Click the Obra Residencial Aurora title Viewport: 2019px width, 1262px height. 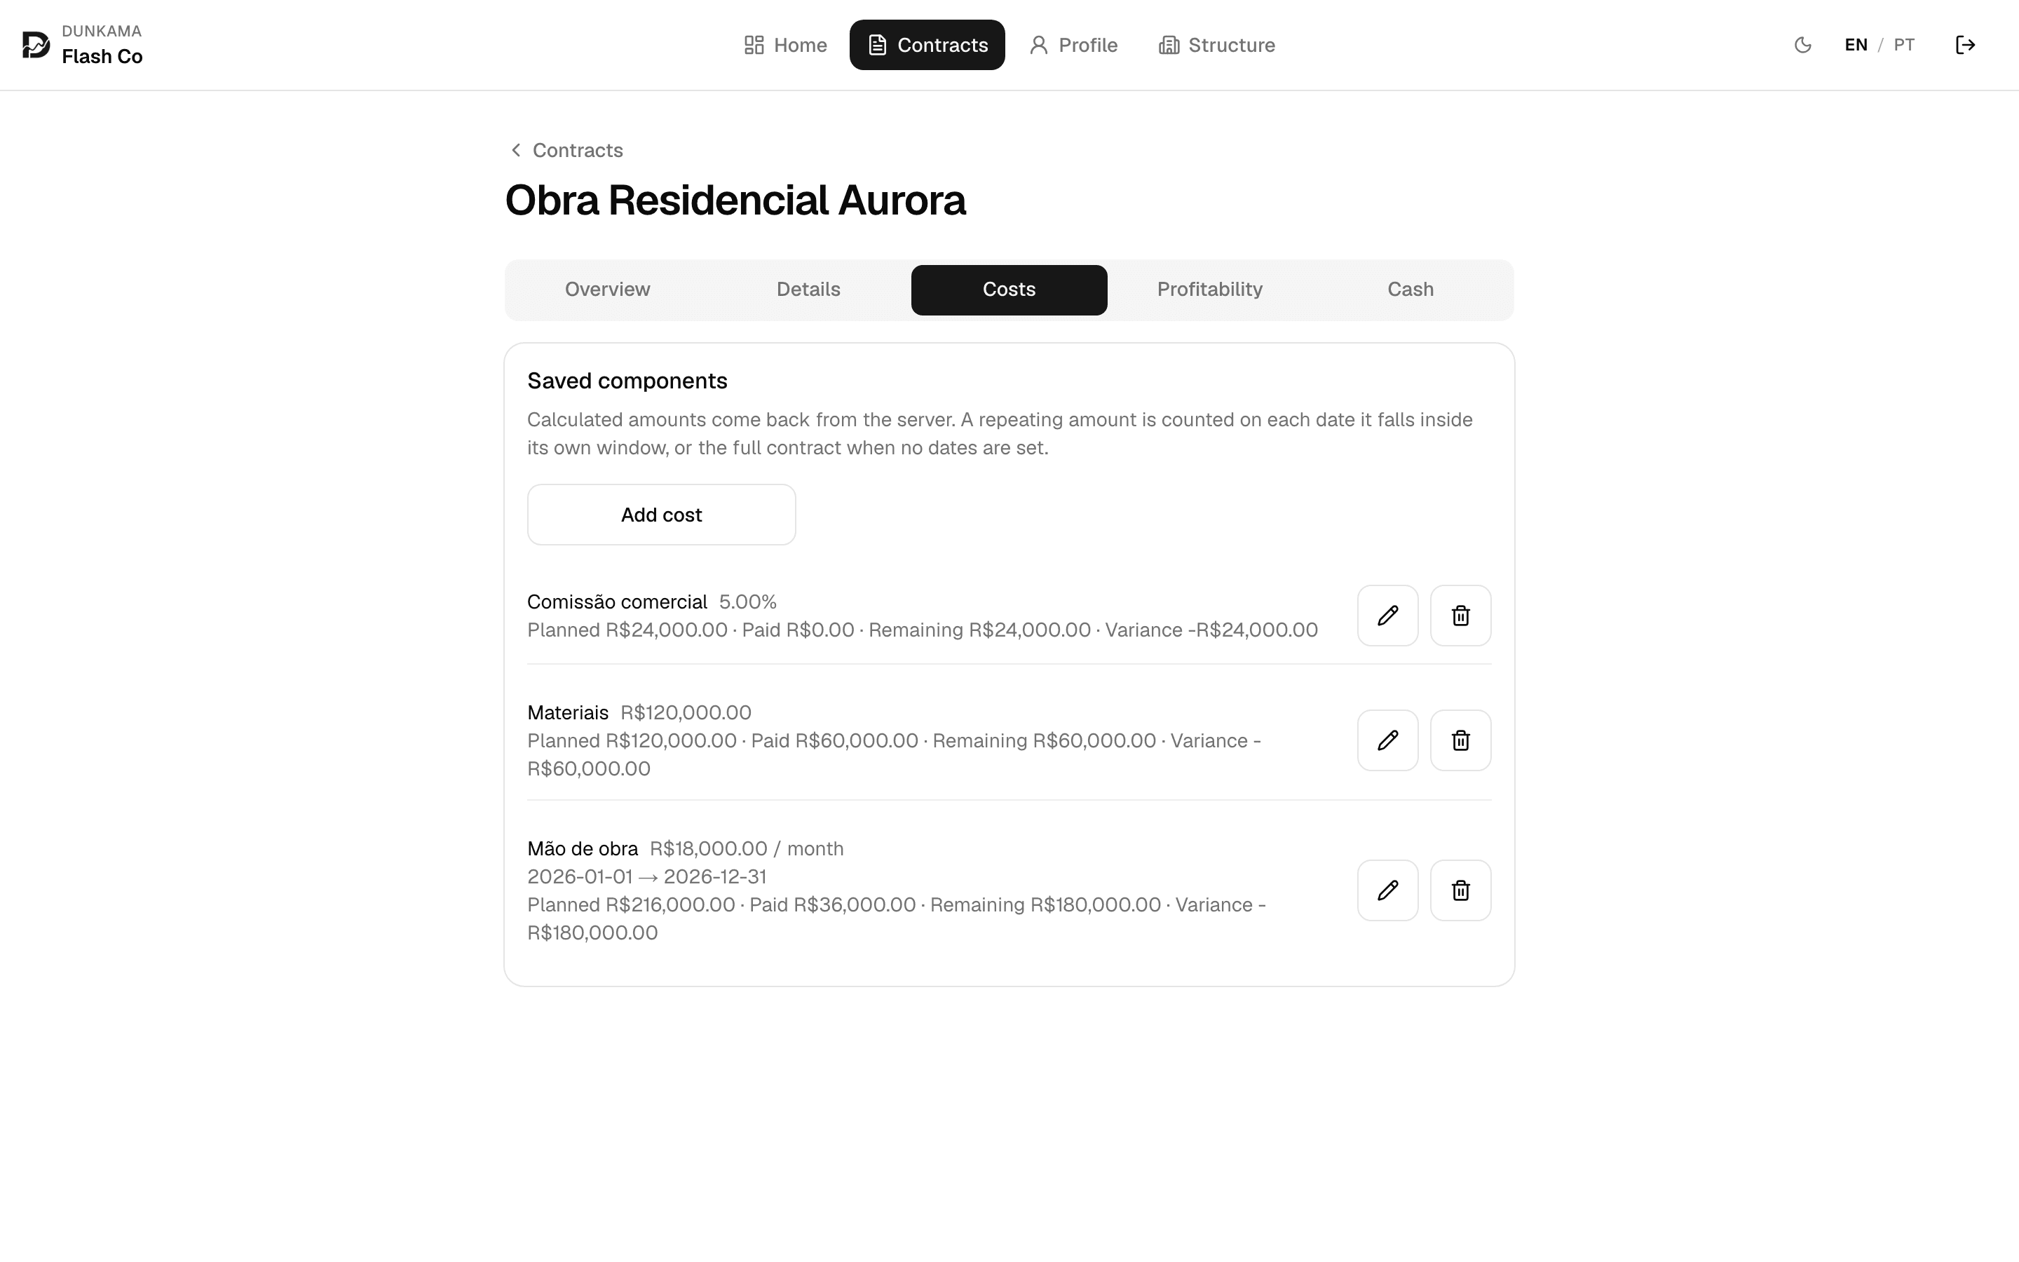(735, 201)
